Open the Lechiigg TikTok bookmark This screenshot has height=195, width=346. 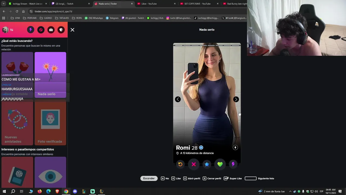click(206, 18)
